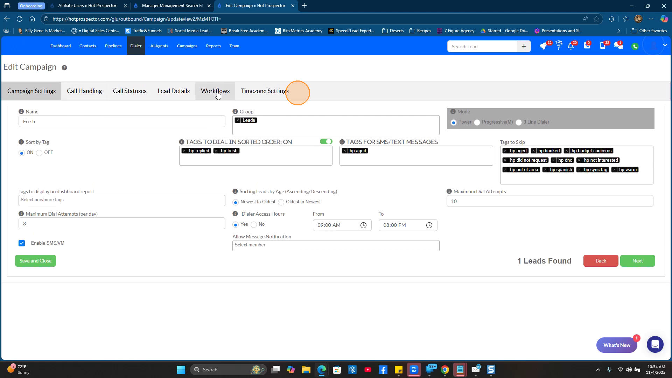Viewport: 672px width, 378px height.
Task: Open the Allow Message Notification member selector
Action: (x=335, y=245)
